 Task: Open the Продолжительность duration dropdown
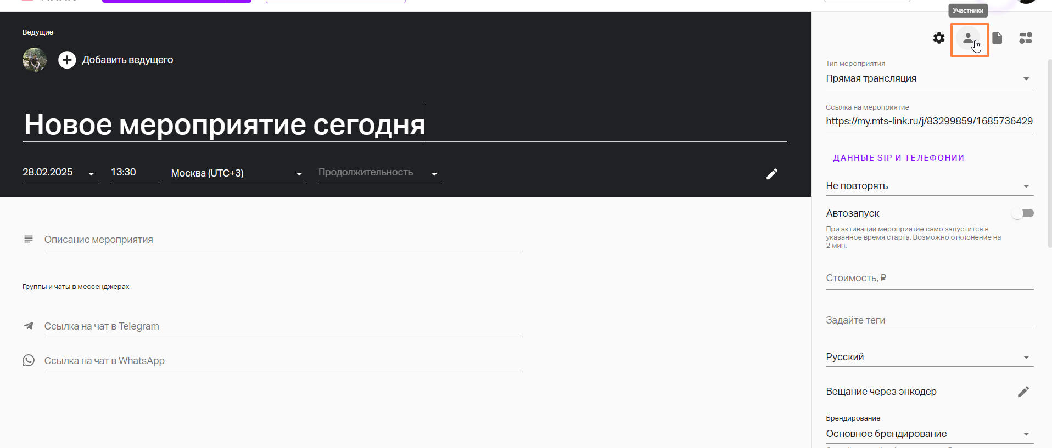(379, 173)
